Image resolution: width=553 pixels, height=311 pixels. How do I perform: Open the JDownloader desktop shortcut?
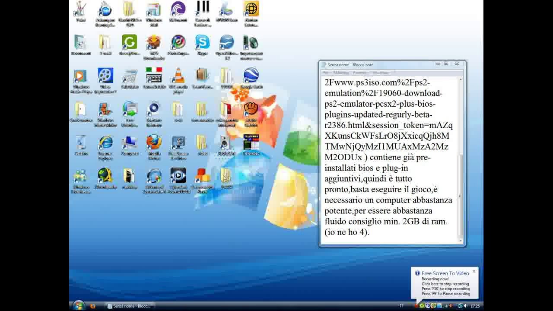coord(105,178)
